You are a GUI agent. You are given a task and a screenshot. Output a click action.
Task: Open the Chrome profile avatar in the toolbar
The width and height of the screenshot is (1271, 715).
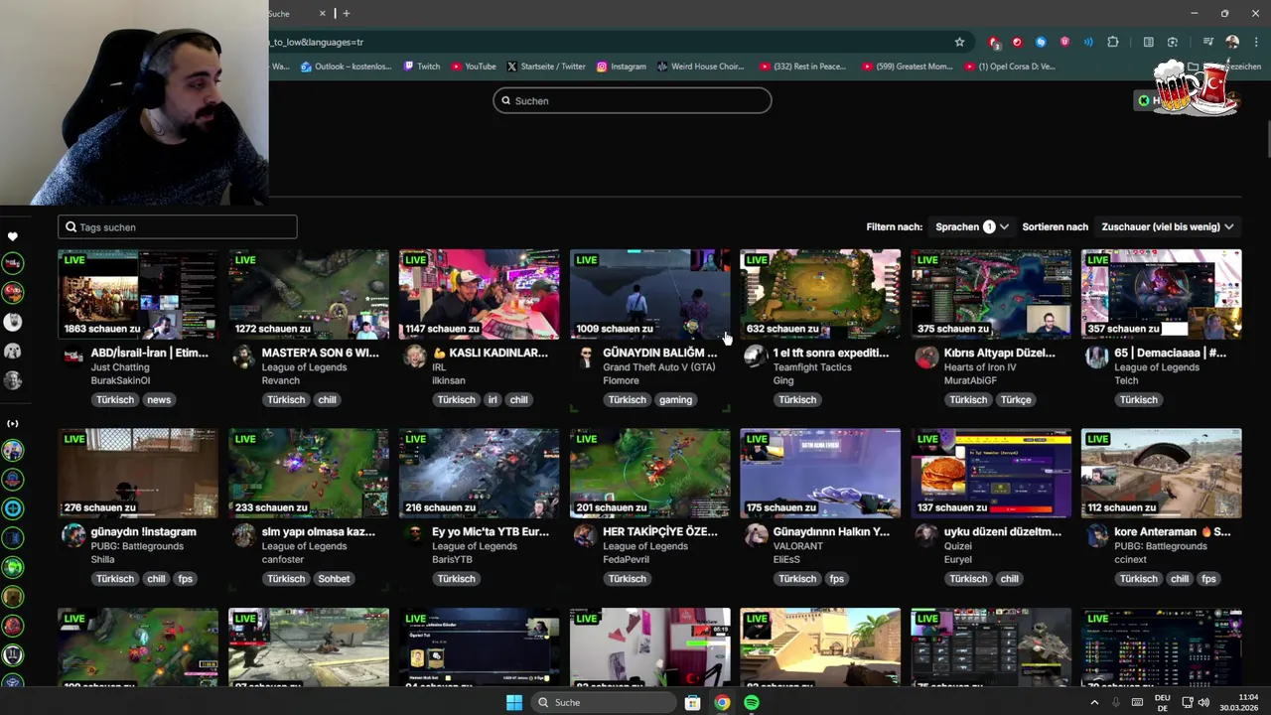click(x=1232, y=43)
